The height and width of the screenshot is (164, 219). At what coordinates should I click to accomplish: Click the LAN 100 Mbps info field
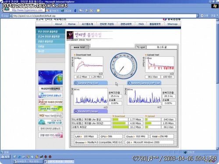coord(86,136)
